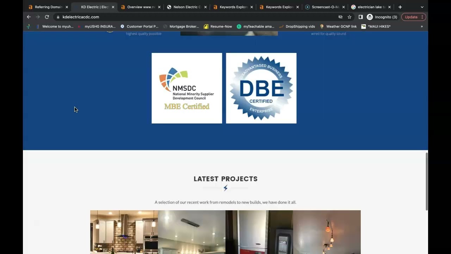Click the LATEST PROJECTS heading
Screen dimensions: 451x254
(225, 179)
